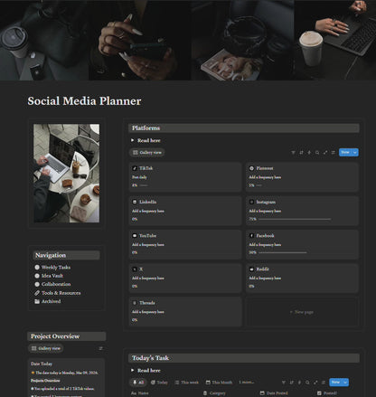Click the Today's Task heading
This screenshot has width=376, height=397.
[150, 358]
